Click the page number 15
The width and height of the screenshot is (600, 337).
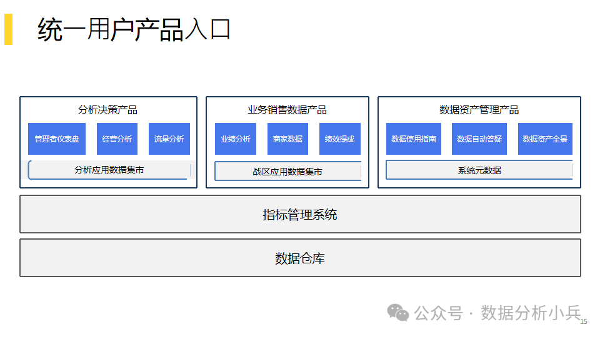point(584,322)
